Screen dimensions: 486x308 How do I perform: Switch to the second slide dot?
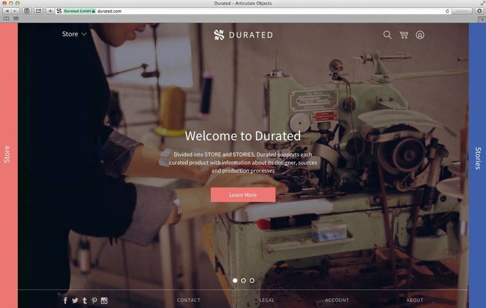click(244, 281)
